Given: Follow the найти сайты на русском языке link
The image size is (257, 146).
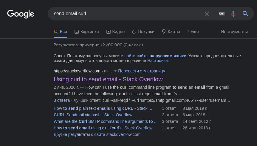Looking at the screenshot, I should 155,56.
